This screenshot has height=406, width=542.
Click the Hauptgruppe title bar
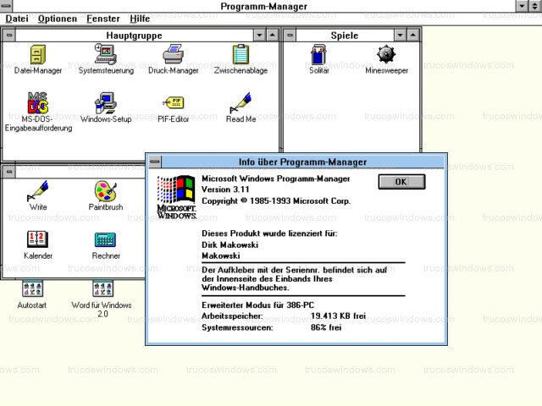point(135,36)
